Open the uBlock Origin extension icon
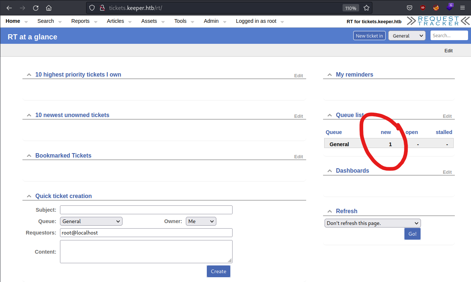471x282 pixels. (x=422, y=8)
